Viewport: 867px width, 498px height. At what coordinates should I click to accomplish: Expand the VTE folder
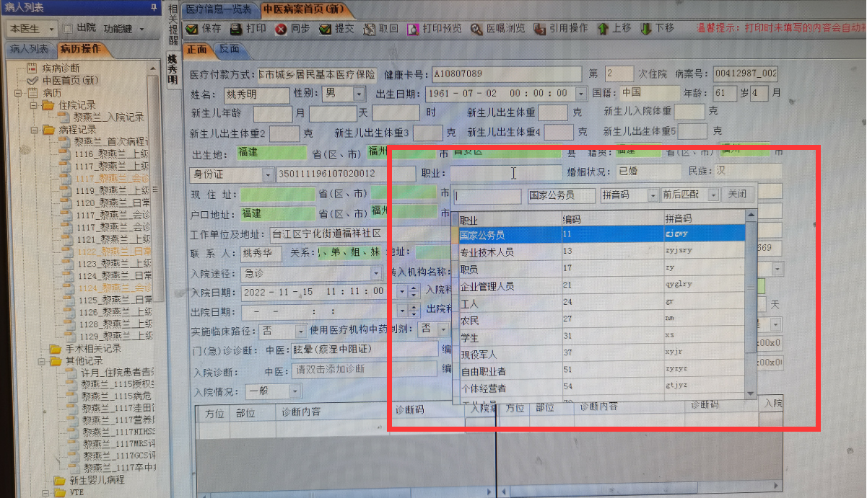46,492
